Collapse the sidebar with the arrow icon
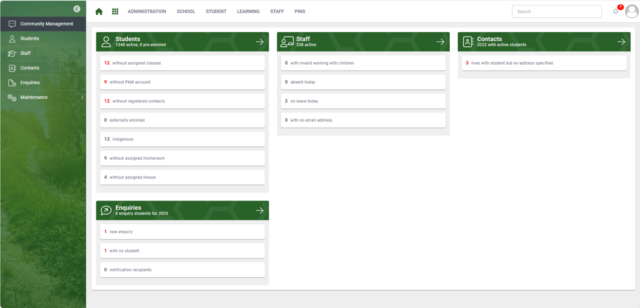 pos(77,9)
